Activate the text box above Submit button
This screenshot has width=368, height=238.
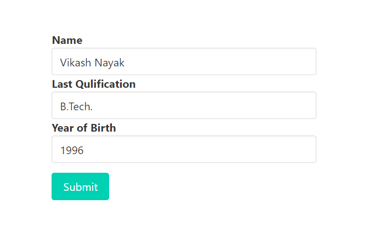coord(184,149)
